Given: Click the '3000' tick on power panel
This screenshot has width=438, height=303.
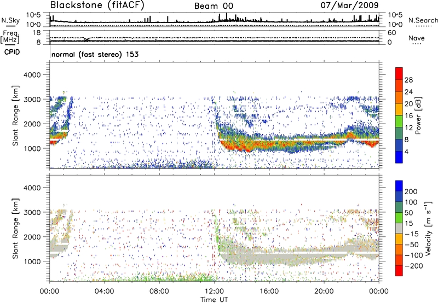Looking at the screenshot, I should click(x=32, y=100).
